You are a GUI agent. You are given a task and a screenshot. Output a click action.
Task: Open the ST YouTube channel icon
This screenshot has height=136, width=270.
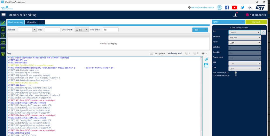(235, 8)
